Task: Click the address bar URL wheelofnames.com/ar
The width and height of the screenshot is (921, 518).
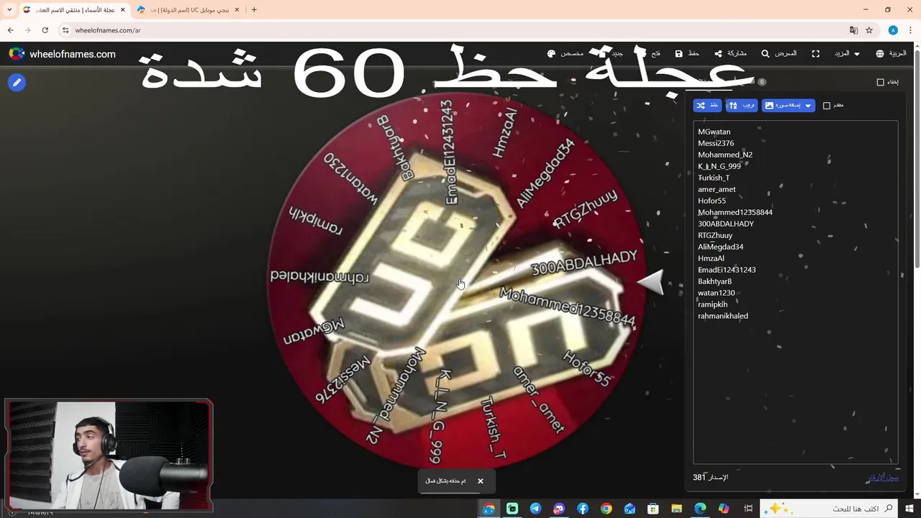Action: 108,30
